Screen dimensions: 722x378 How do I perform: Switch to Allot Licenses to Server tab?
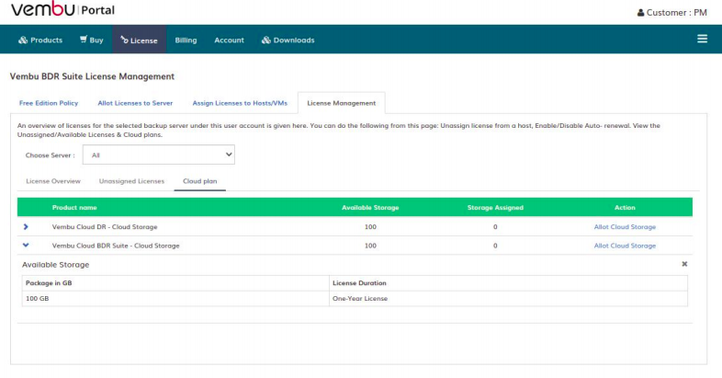point(135,103)
